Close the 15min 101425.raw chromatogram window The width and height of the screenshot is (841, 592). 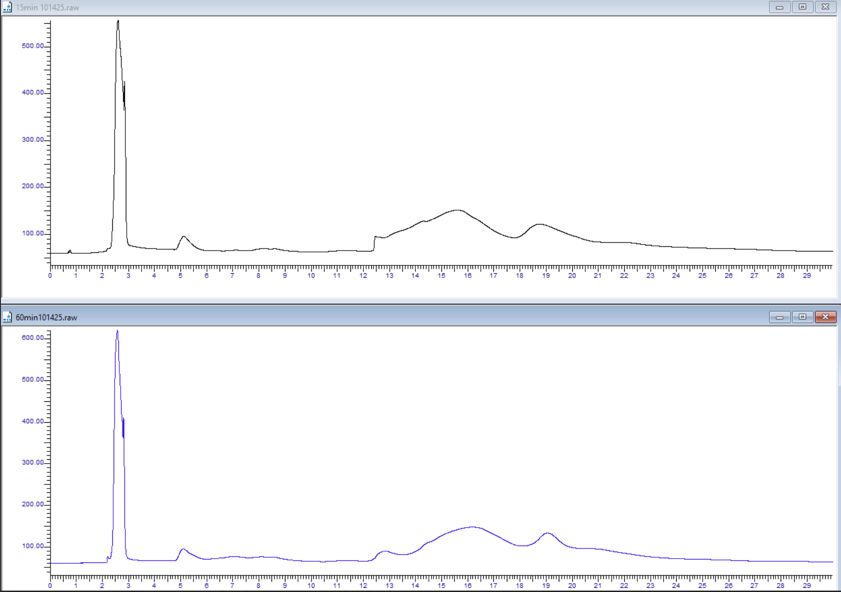825,7
